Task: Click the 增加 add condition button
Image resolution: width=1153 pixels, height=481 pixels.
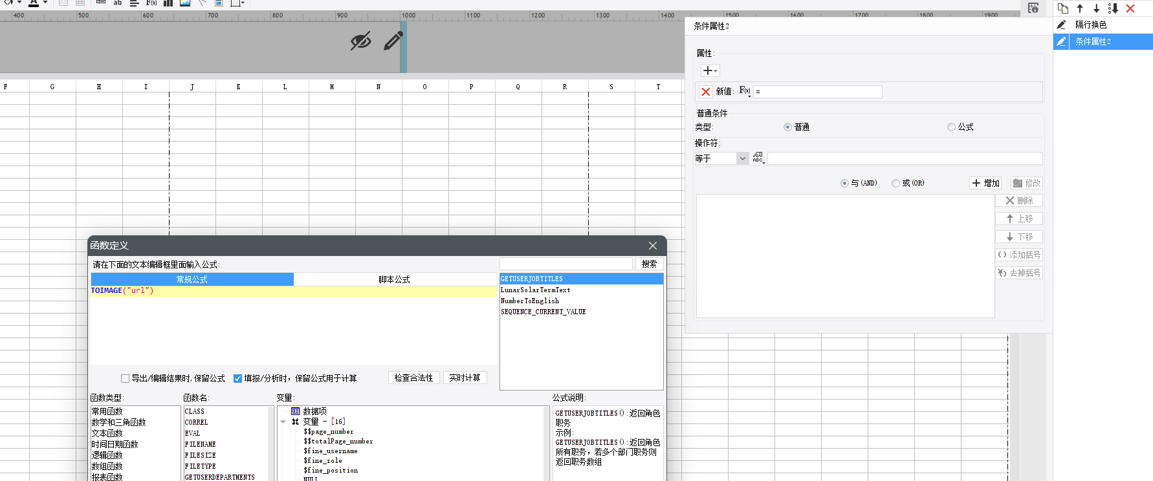Action: pos(985,183)
